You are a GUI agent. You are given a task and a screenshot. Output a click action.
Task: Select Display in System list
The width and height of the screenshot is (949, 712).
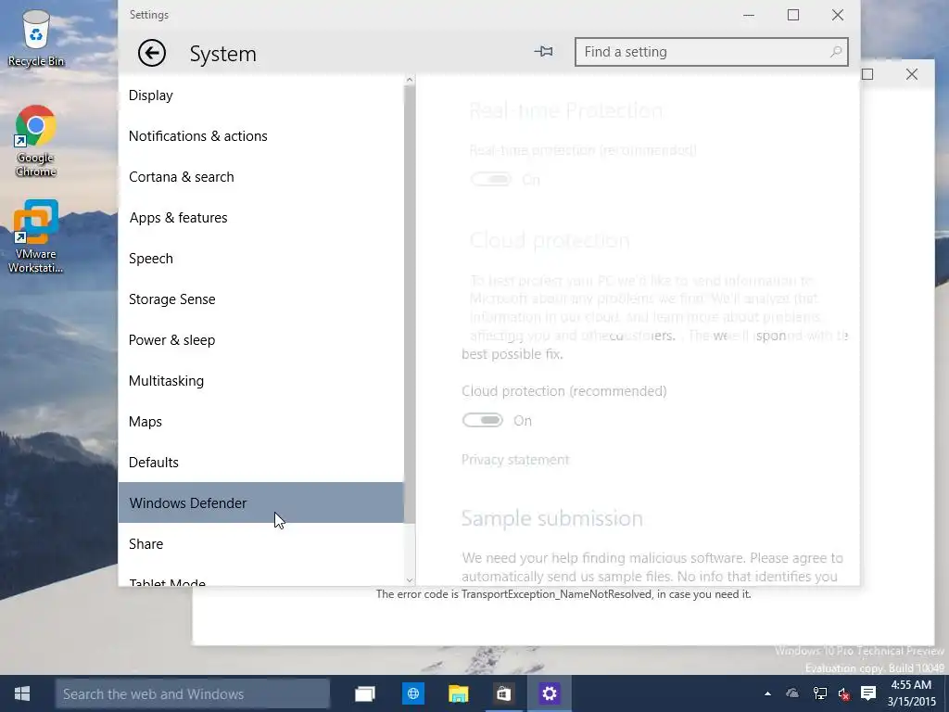(260, 95)
